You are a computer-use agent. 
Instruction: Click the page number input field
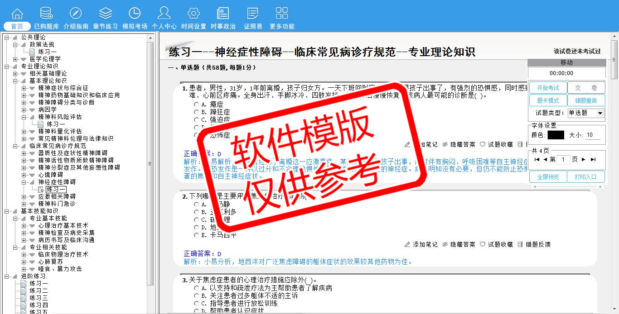pyautogui.click(x=563, y=159)
